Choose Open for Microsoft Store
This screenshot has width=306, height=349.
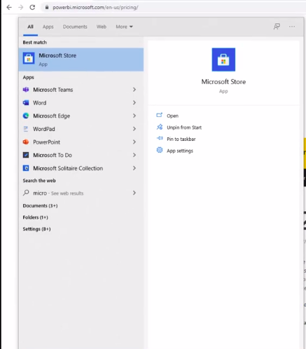tap(172, 116)
